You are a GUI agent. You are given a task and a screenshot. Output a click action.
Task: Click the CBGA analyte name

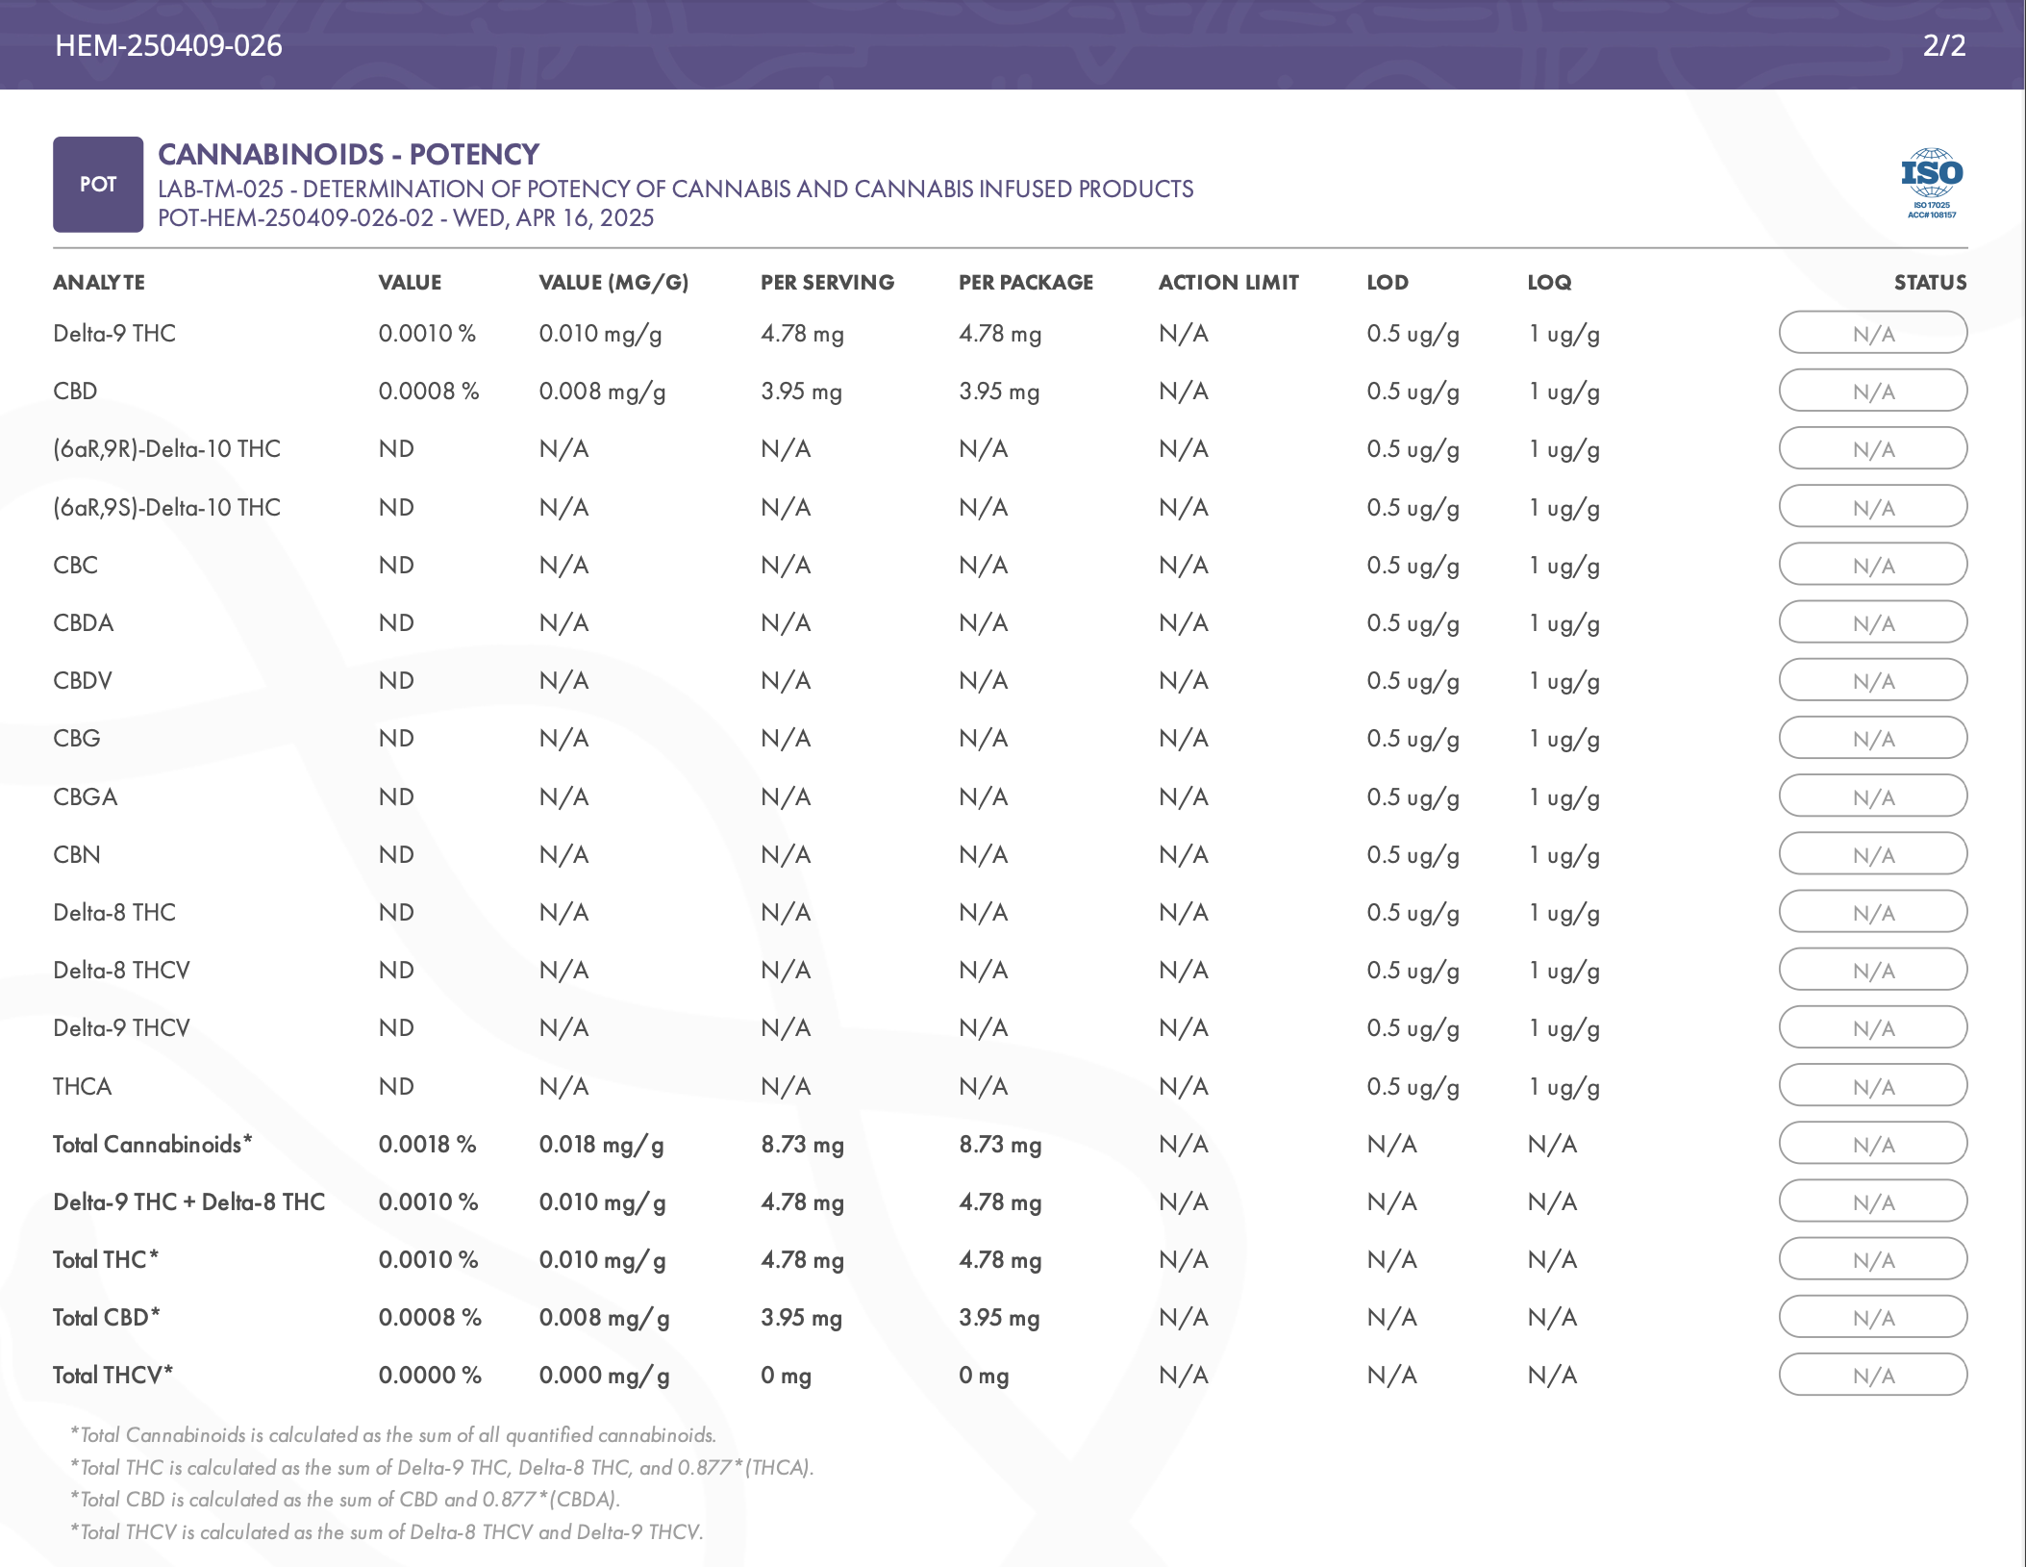(85, 796)
